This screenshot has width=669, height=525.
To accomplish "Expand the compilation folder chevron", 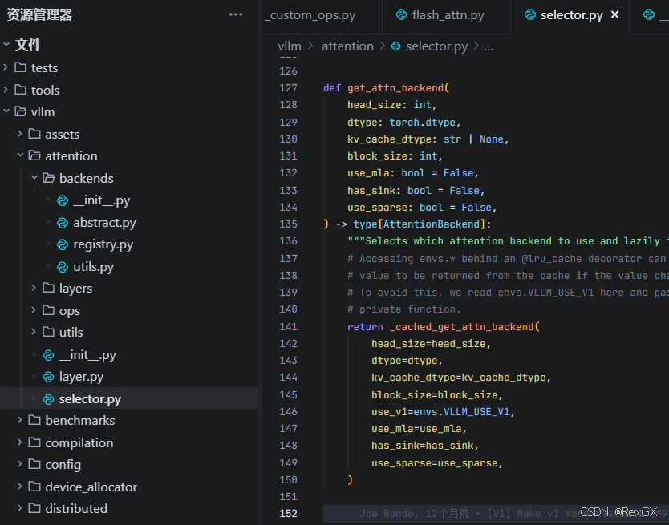I will 19,442.
